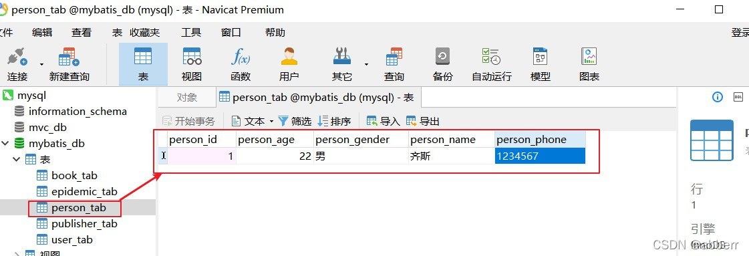Click the 筛选 filter button
This screenshot has height=256, width=749.
pos(295,121)
